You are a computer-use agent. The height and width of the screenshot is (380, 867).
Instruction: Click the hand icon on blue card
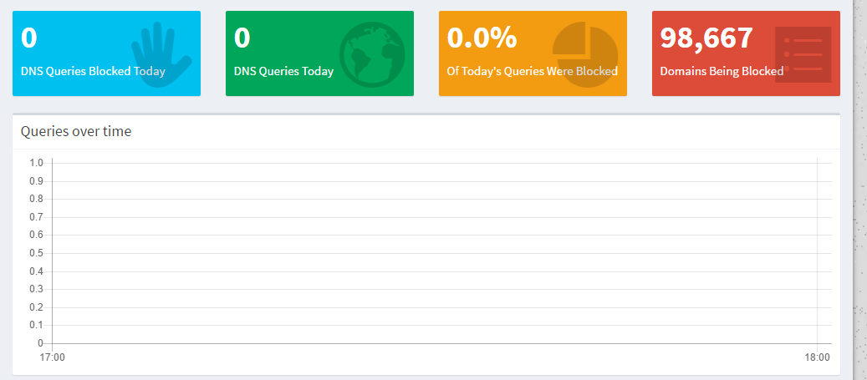click(161, 54)
